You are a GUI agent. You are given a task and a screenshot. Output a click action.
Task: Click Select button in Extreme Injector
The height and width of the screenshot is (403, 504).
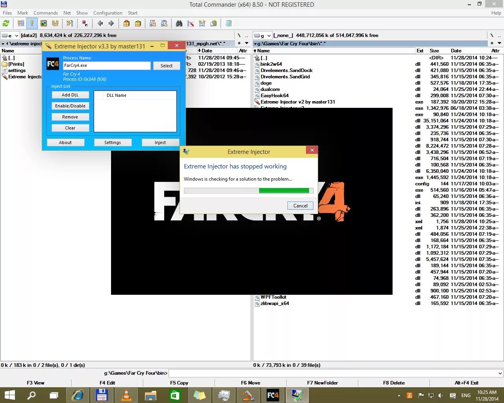point(167,66)
